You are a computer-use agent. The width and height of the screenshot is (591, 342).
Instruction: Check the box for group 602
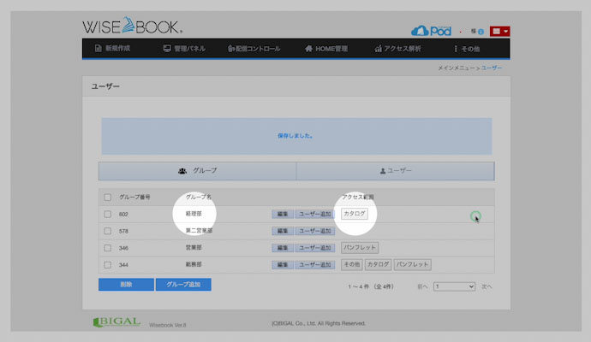click(107, 214)
